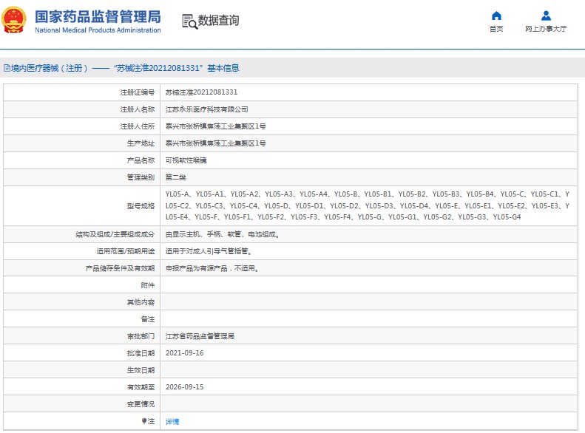Image resolution: width=585 pixels, height=433 pixels.
Task: Click the 注册证编号 row label
Action: tap(138, 92)
